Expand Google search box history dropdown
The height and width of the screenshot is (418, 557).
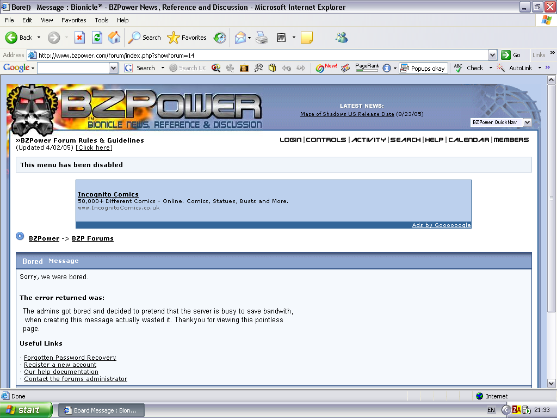(113, 68)
